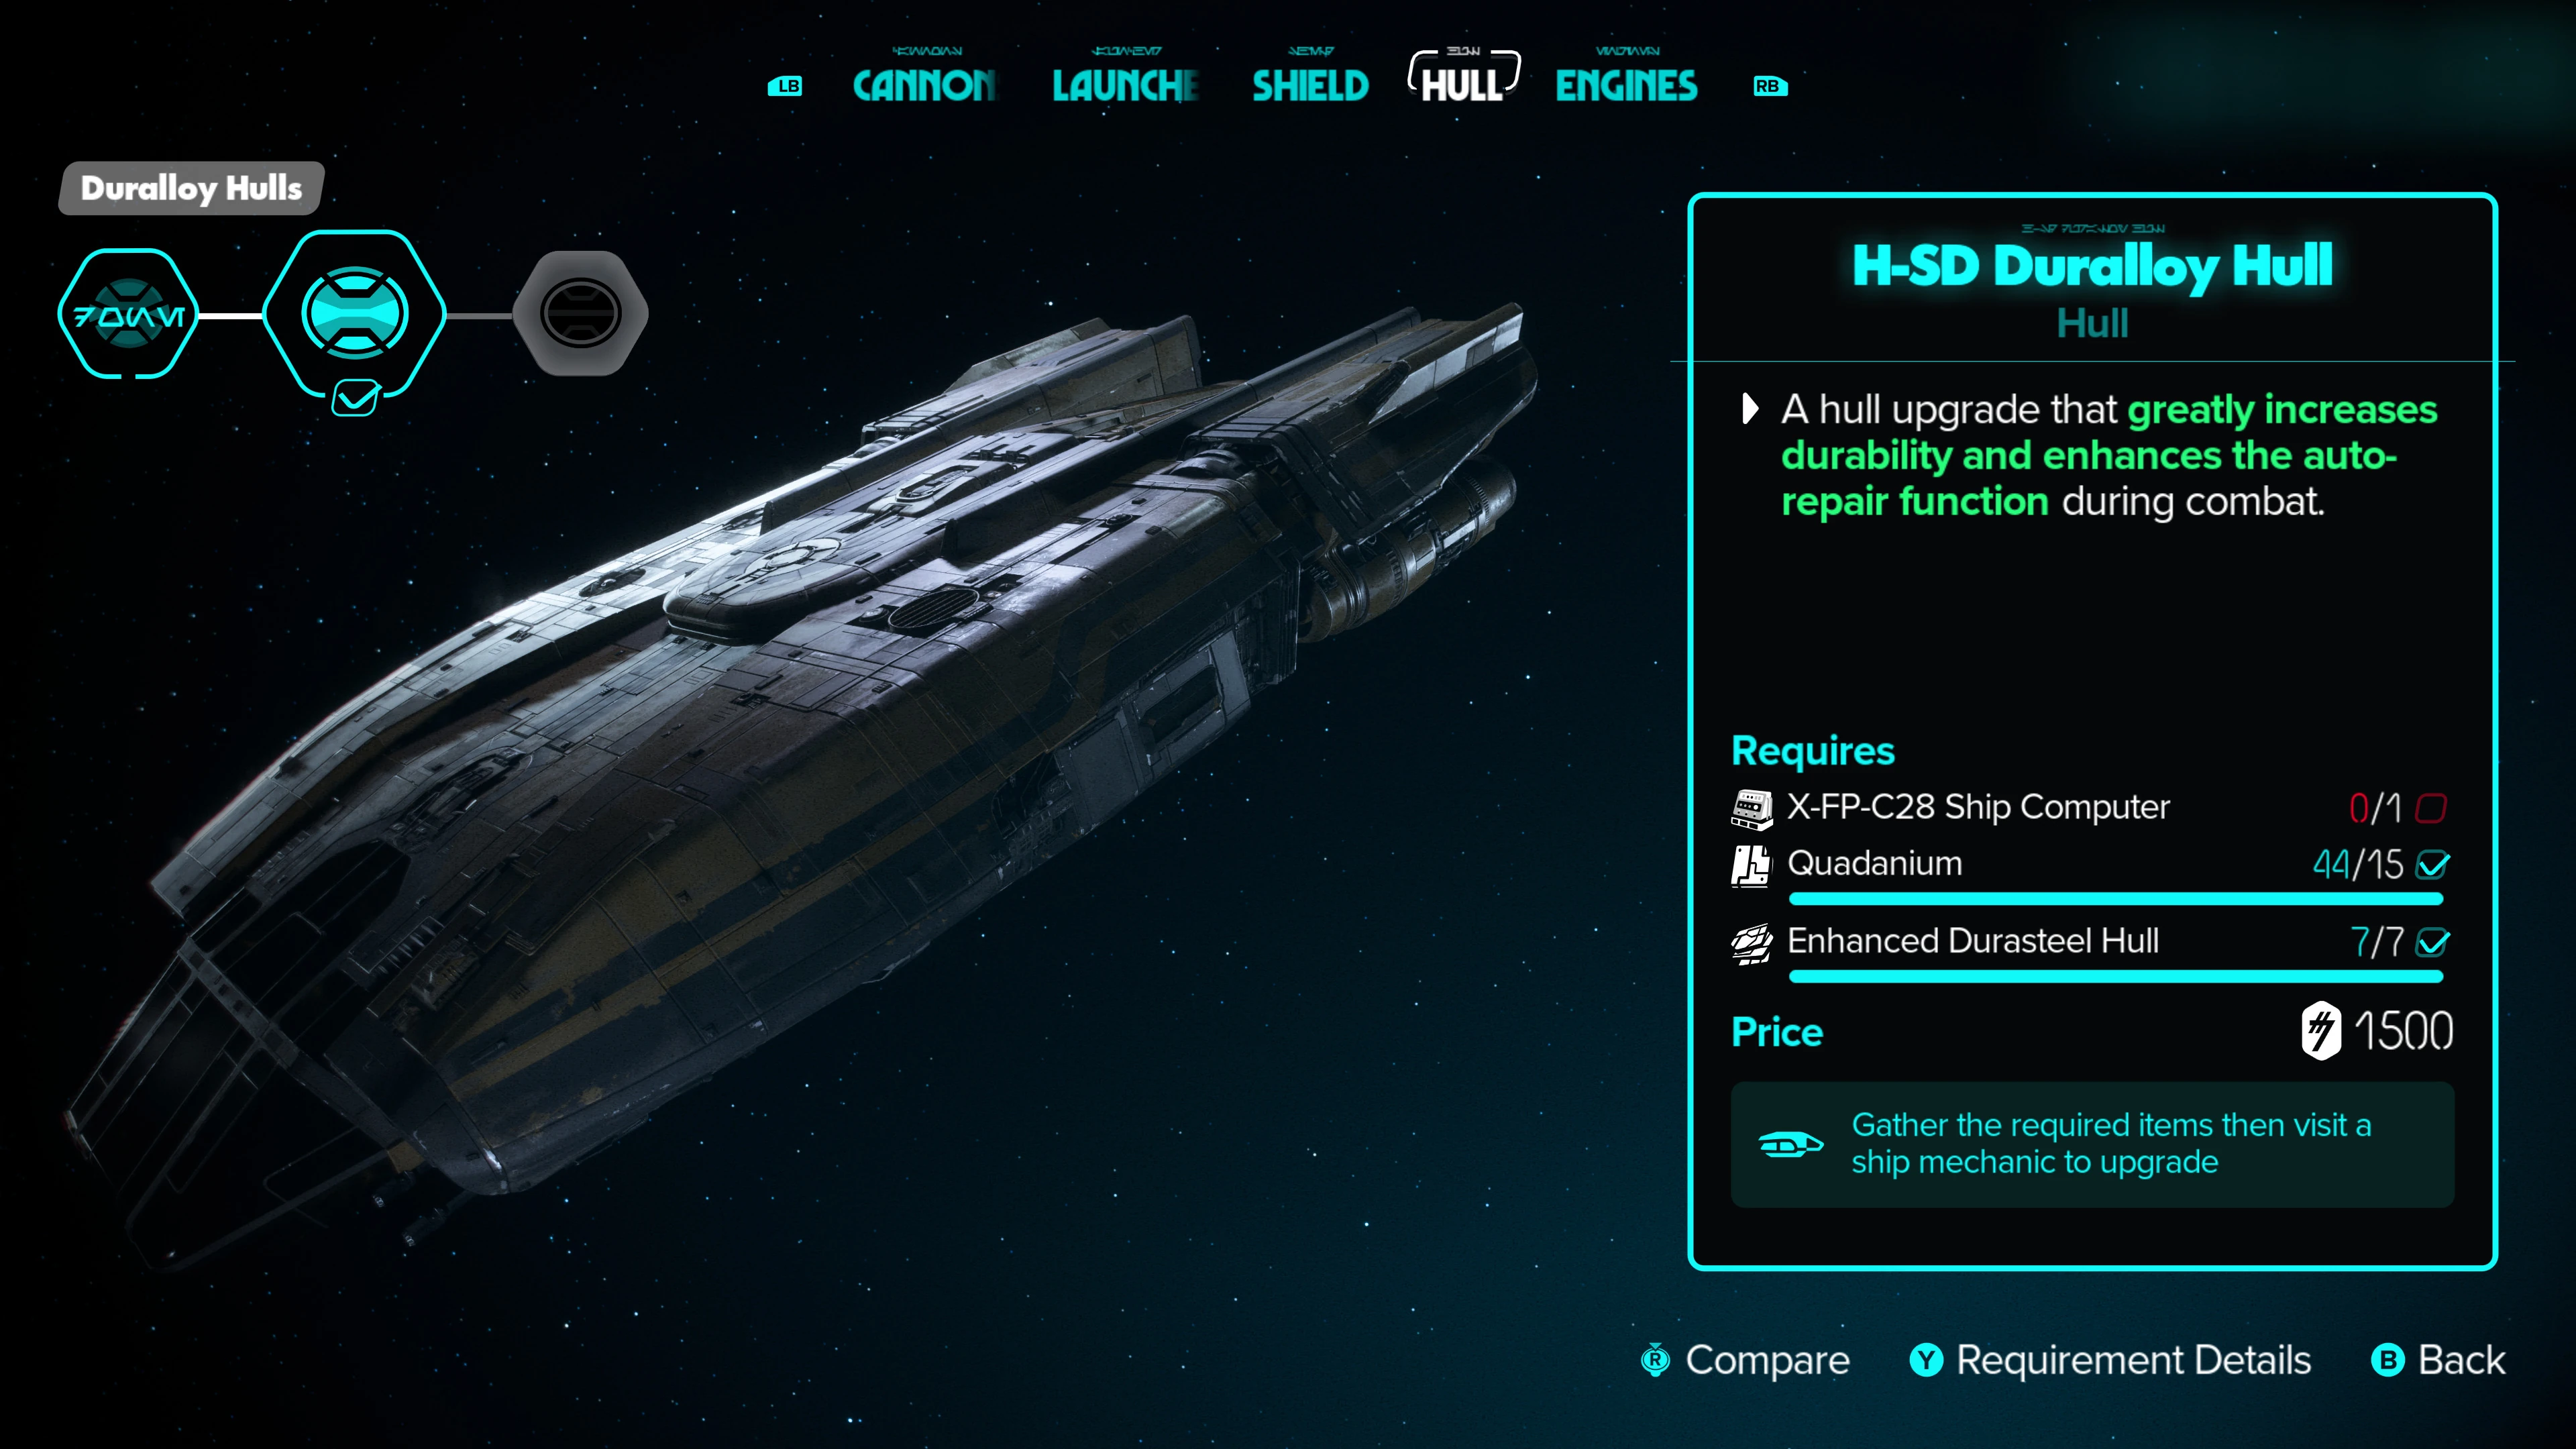This screenshot has height=1449, width=2576.
Task: Click the LB bumper icon
Action: 785,86
